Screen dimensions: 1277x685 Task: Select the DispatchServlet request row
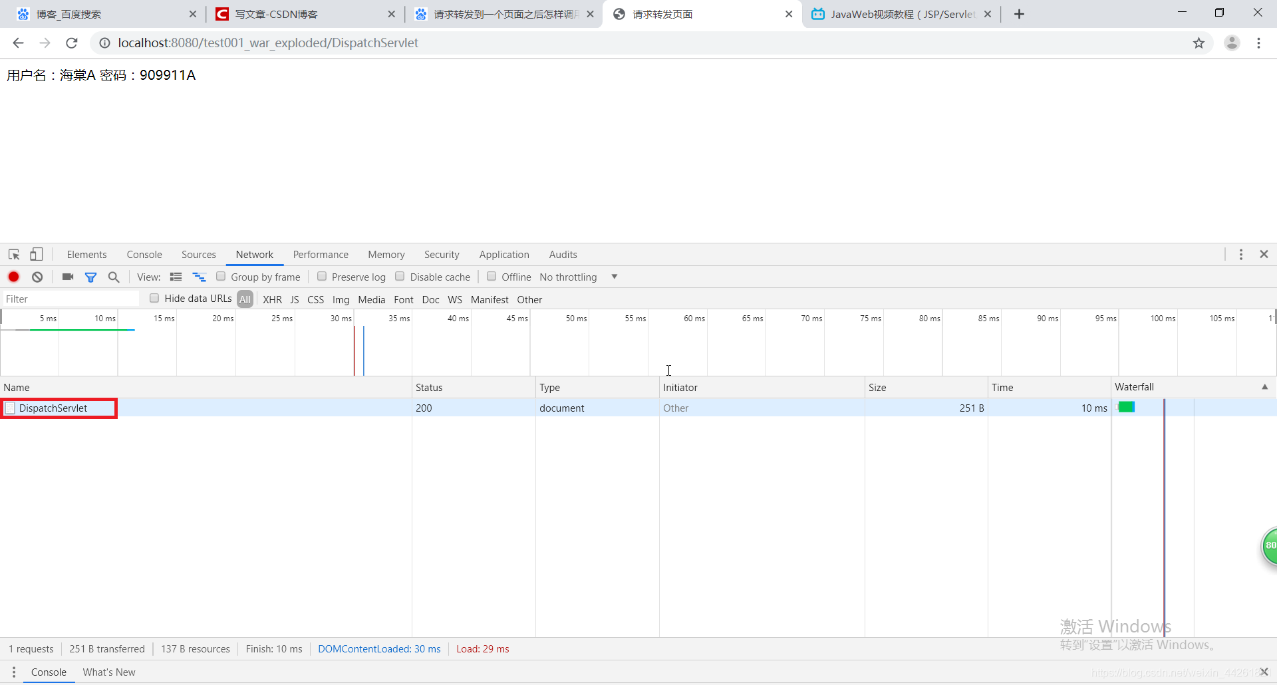click(638, 408)
